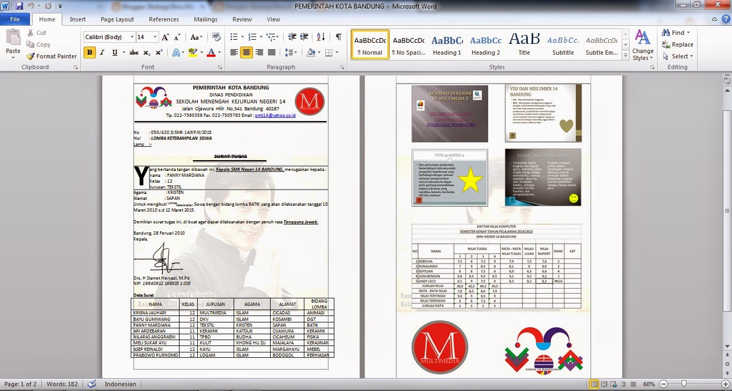Toggle Center alignment

point(247,52)
